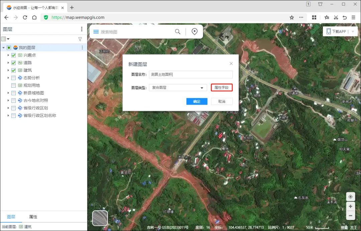Uncheck the 道路 layer checkbox
Image resolution: width=361 pixels, height=231 pixels.
tap(14, 63)
